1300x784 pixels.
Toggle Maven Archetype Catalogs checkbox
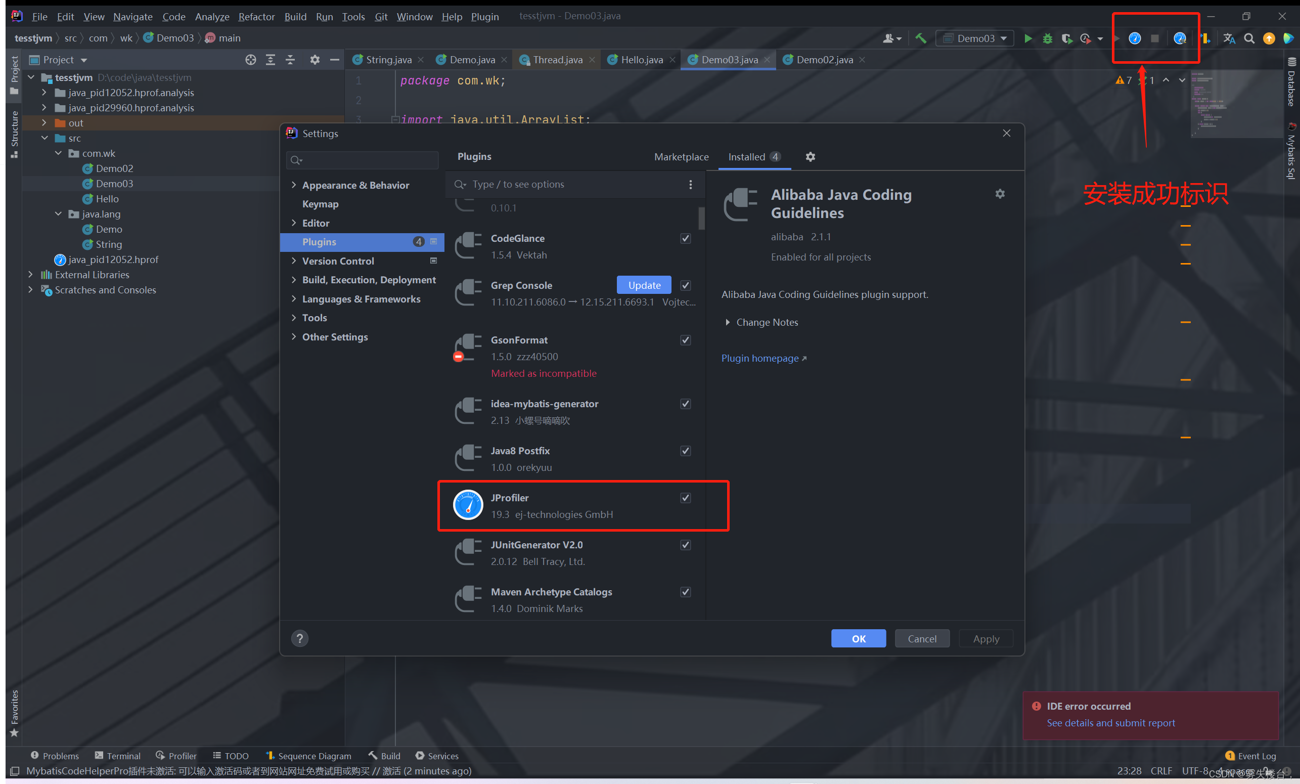[685, 592]
